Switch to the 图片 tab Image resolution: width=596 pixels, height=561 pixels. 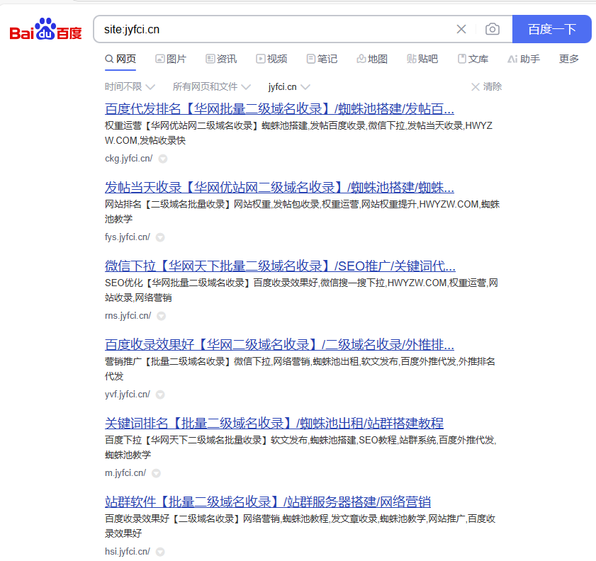(171, 59)
